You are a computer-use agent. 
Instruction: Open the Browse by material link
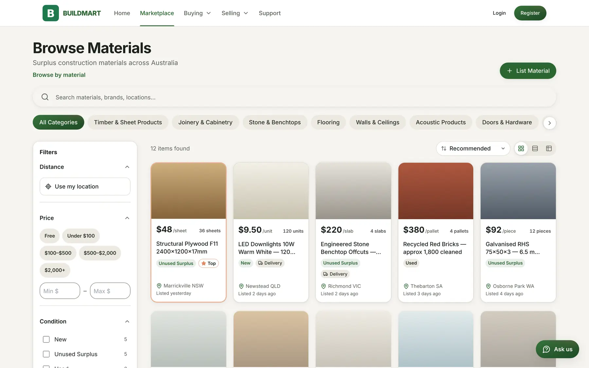(59, 75)
